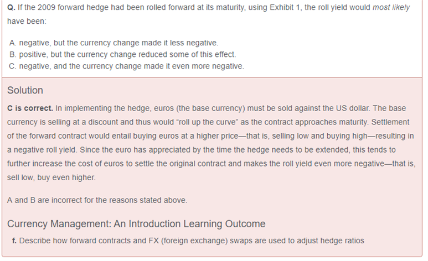
Task: Open the Currency Management Learning Outcome heading
Action: click(x=136, y=224)
